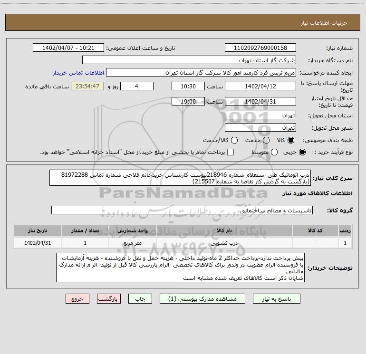Click the remaining time field 23:54:47

[87, 86]
